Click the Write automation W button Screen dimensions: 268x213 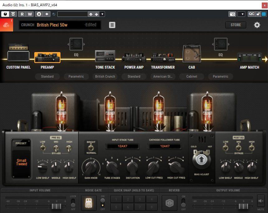[x=30, y=14]
